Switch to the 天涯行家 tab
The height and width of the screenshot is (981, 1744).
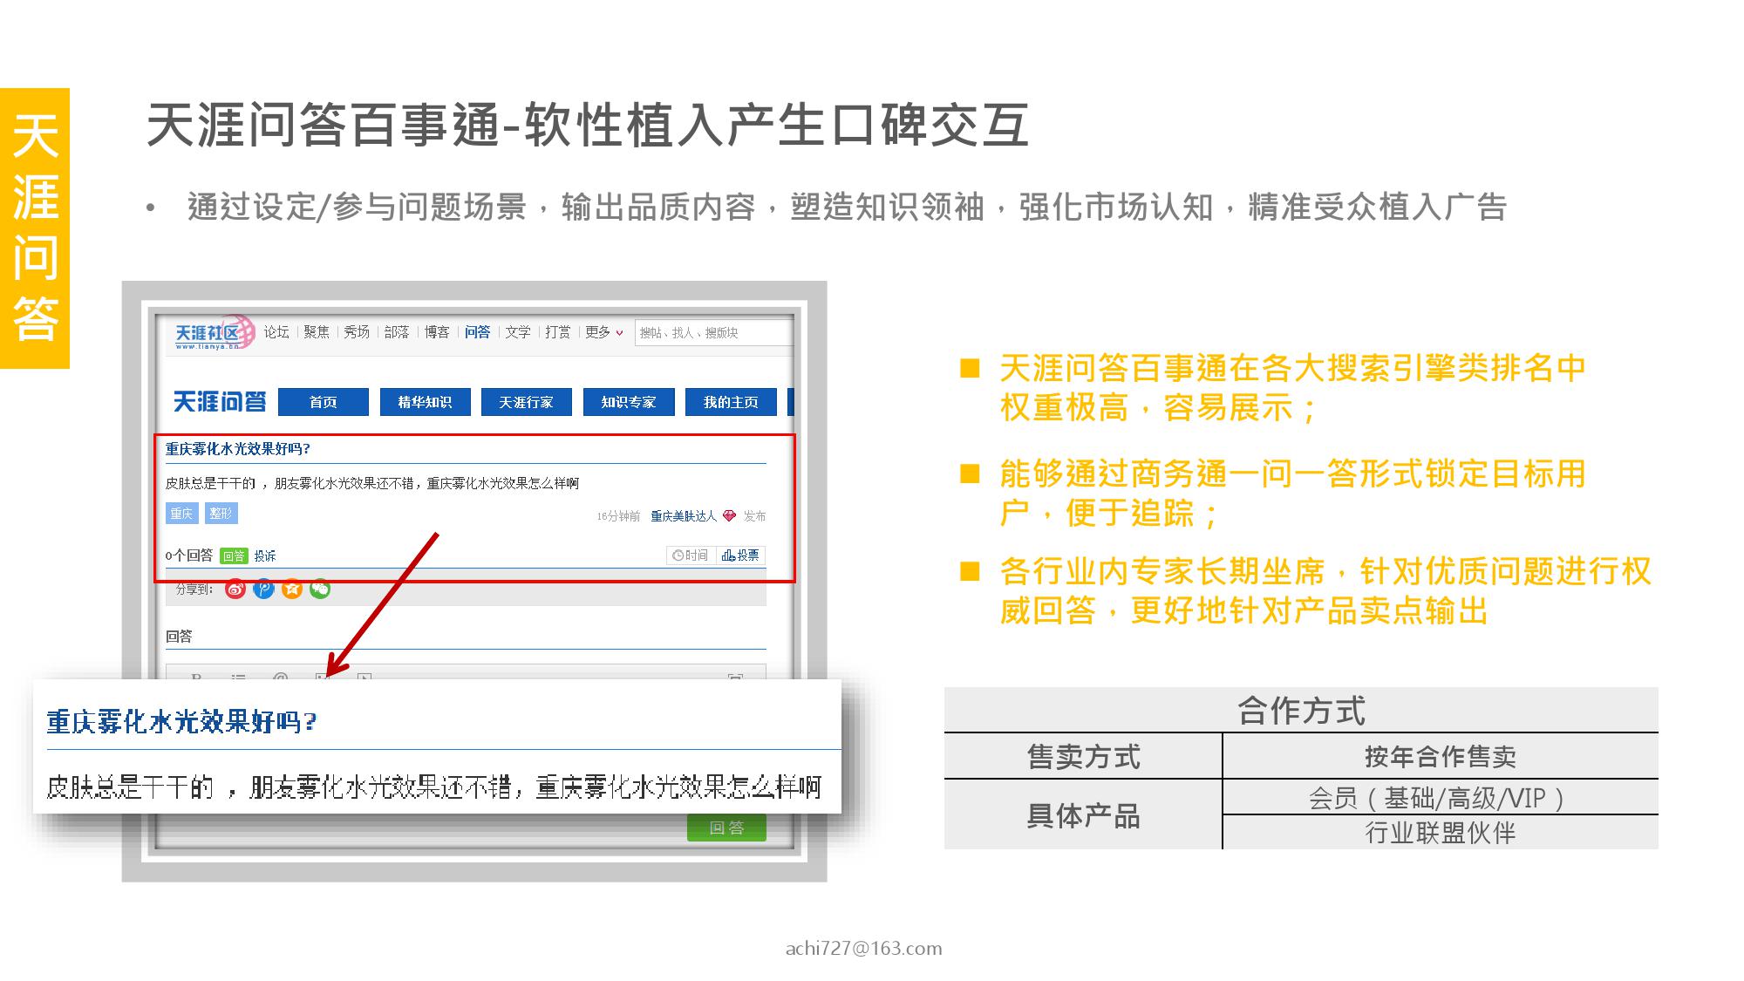(527, 402)
